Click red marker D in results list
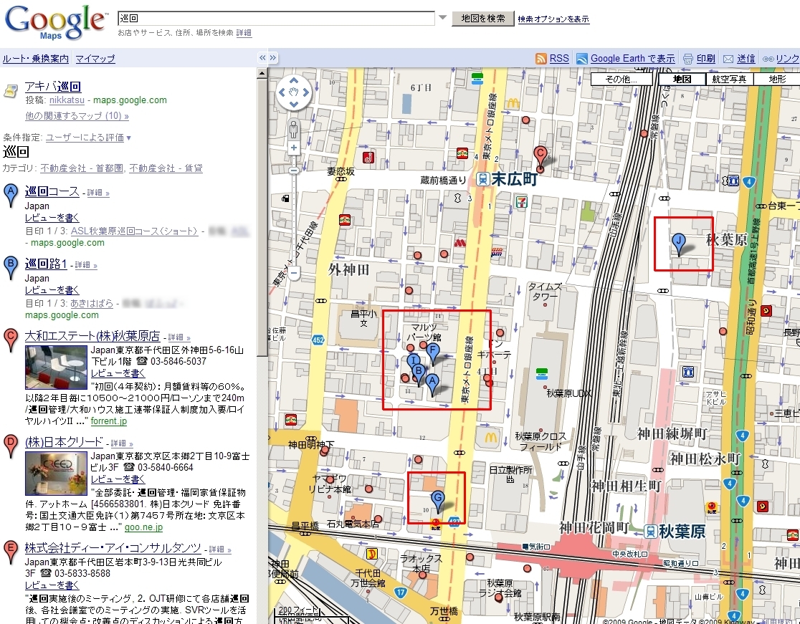The image size is (800, 624). (10, 446)
